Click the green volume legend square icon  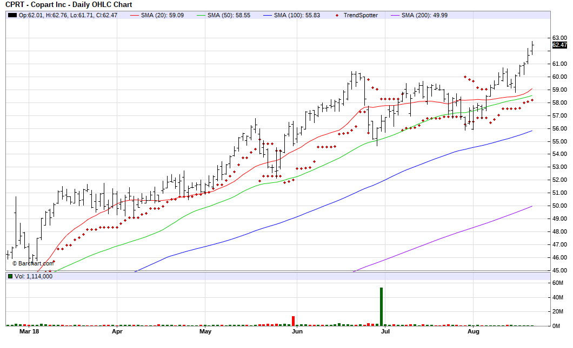click(x=10, y=276)
